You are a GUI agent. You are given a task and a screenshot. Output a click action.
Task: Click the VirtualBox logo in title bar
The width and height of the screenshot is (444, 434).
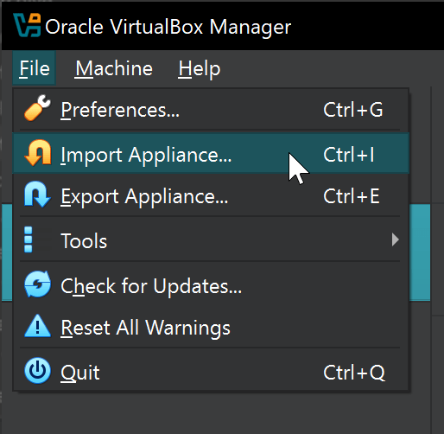tap(27, 25)
